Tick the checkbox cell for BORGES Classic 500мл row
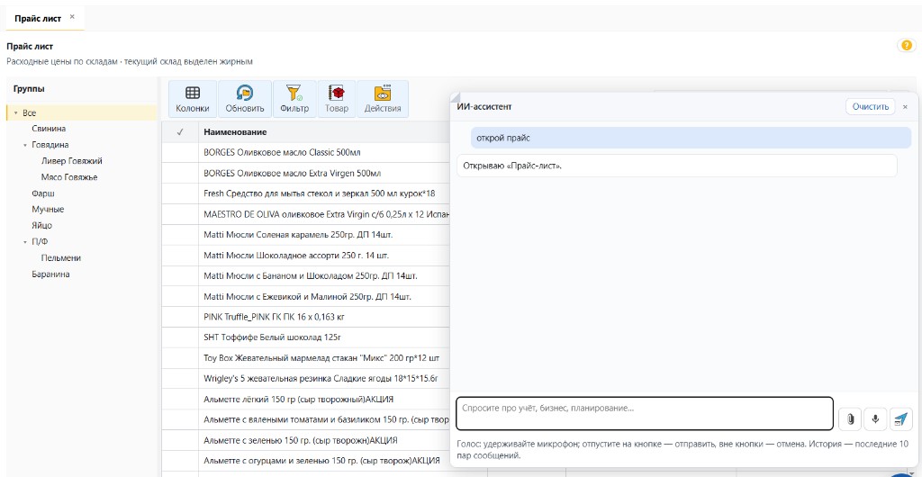This screenshot has height=477, width=922. 180,153
